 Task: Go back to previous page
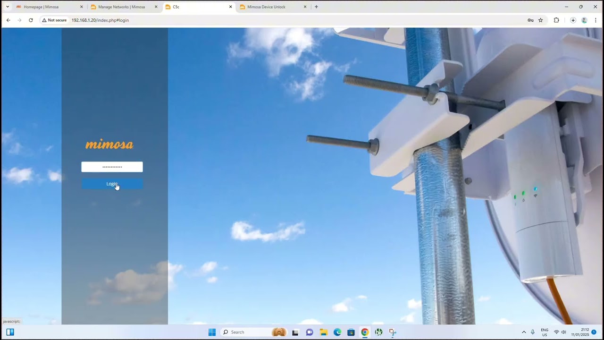8,20
